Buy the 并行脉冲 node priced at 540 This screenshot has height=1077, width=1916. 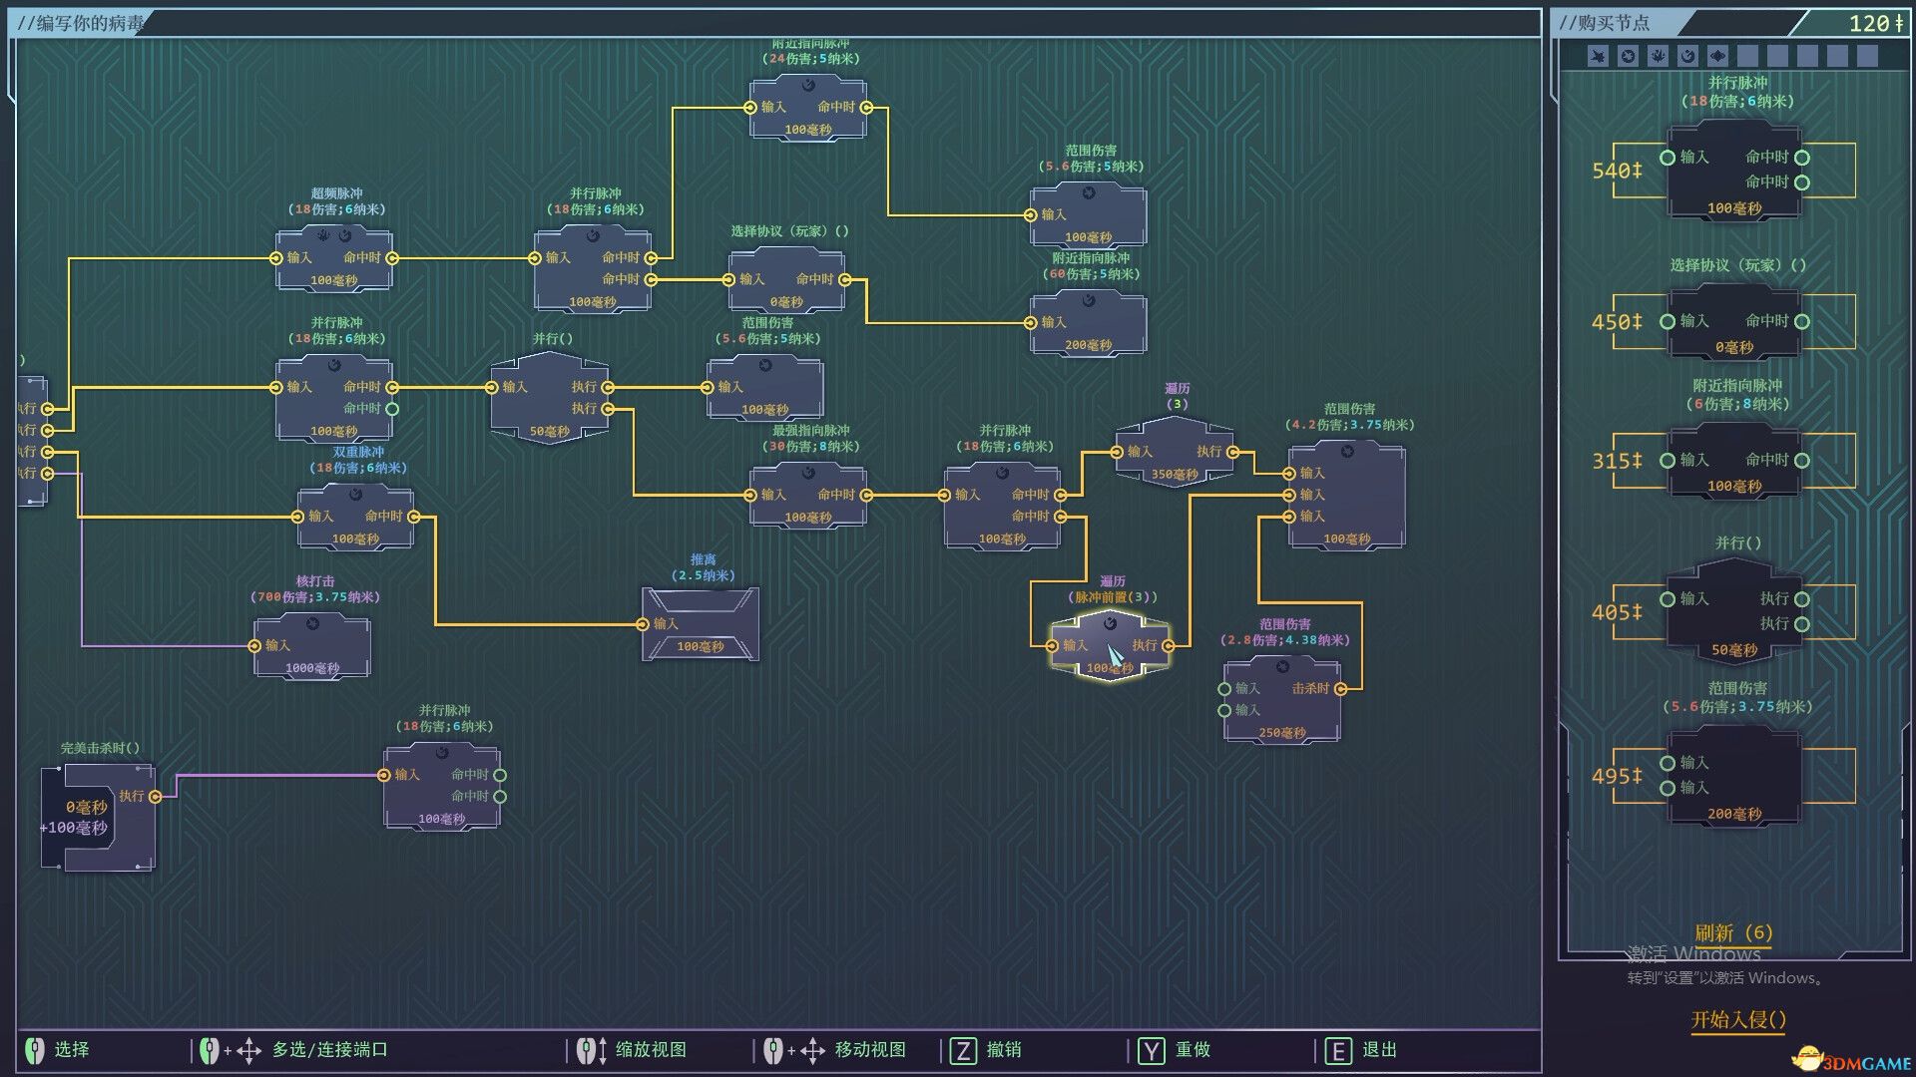coord(1733,171)
